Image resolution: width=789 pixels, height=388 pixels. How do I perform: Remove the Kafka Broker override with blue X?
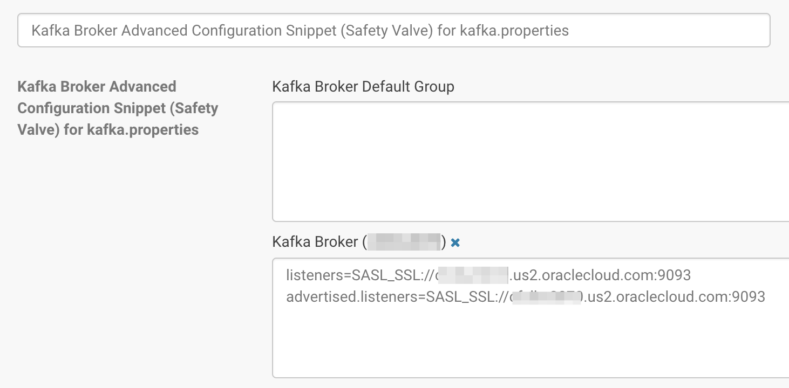click(x=455, y=243)
